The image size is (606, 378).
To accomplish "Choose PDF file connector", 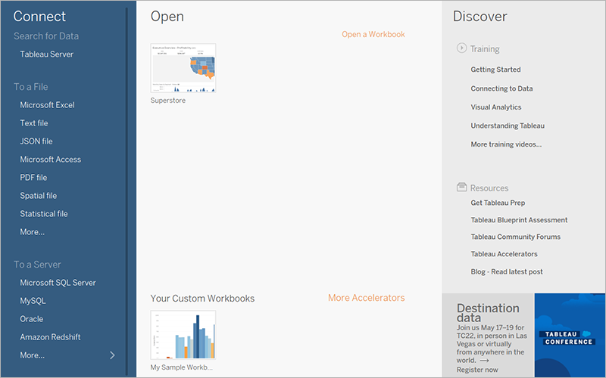I will pyautogui.click(x=33, y=178).
